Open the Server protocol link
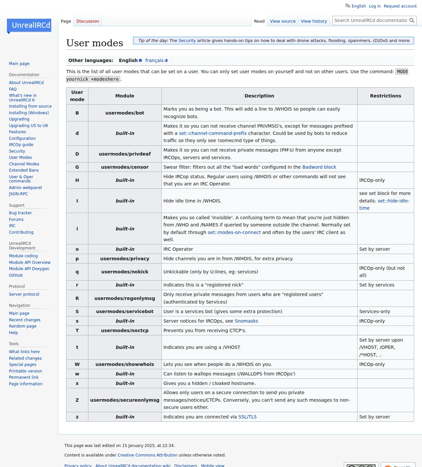 24,294
